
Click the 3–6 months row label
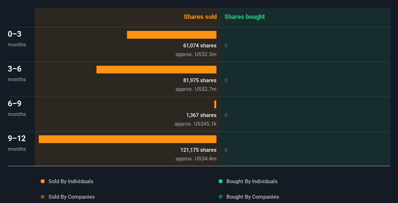(17, 73)
